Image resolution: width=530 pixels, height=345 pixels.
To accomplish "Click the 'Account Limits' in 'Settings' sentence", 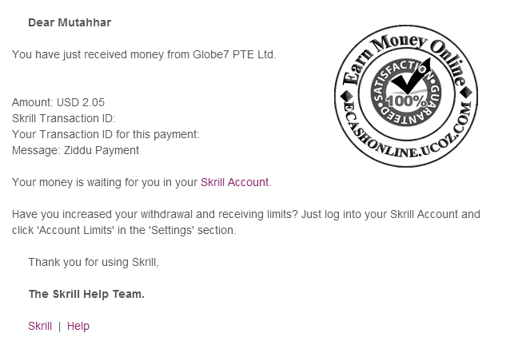I will [x=124, y=230].
